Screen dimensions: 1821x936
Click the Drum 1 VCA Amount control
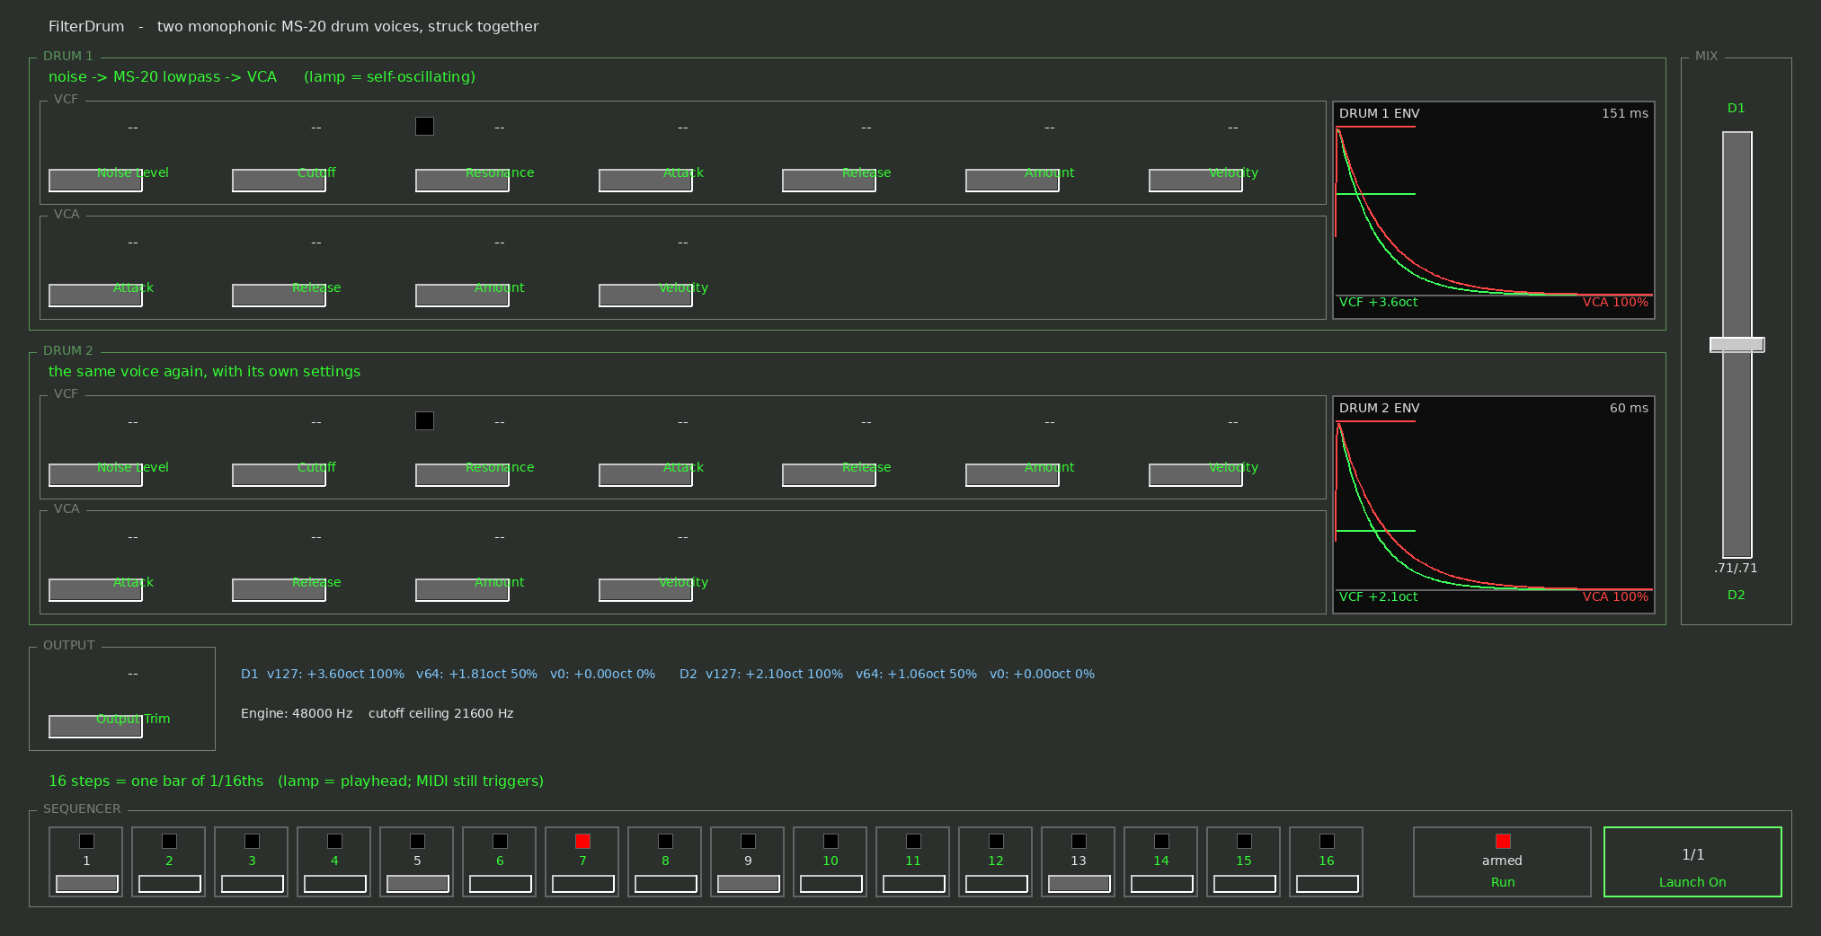tap(462, 296)
